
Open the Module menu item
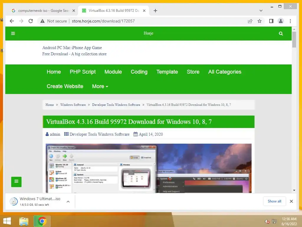point(113,72)
